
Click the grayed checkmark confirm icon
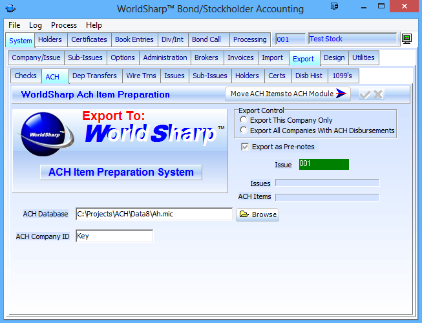365,94
